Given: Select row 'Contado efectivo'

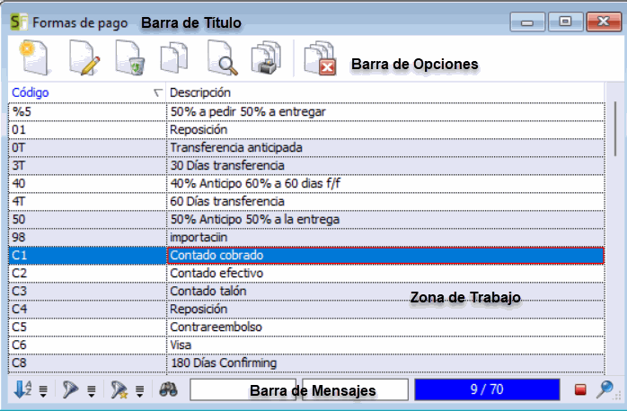Looking at the screenshot, I should coord(306,274).
